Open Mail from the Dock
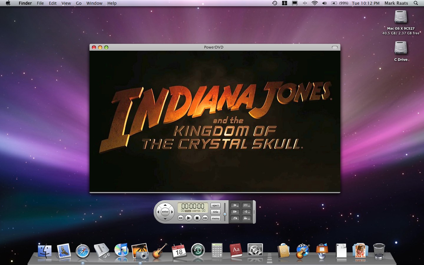Screen dimensions: 424x265 coord(64,251)
